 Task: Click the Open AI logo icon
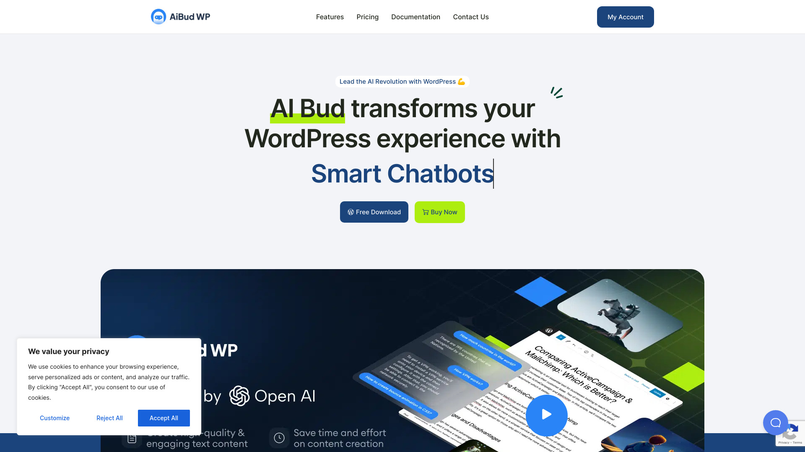[x=238, y=395]
